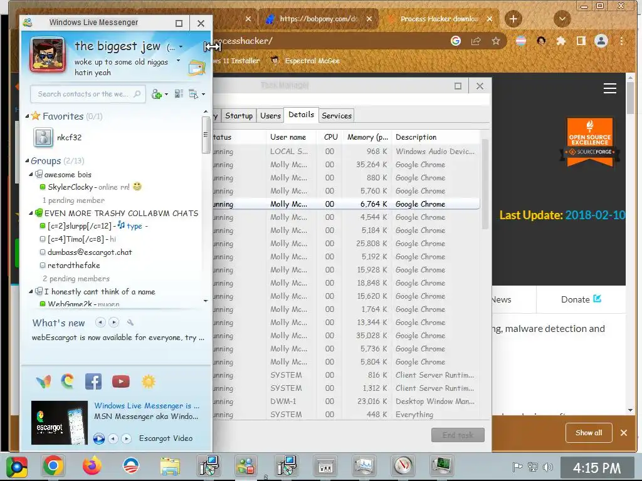Open the Chrome extensions puzzle icon

pyautogui.click(x=561, y=41)
